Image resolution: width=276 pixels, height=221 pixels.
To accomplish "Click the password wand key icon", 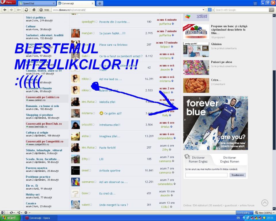I will click(19, 10).
